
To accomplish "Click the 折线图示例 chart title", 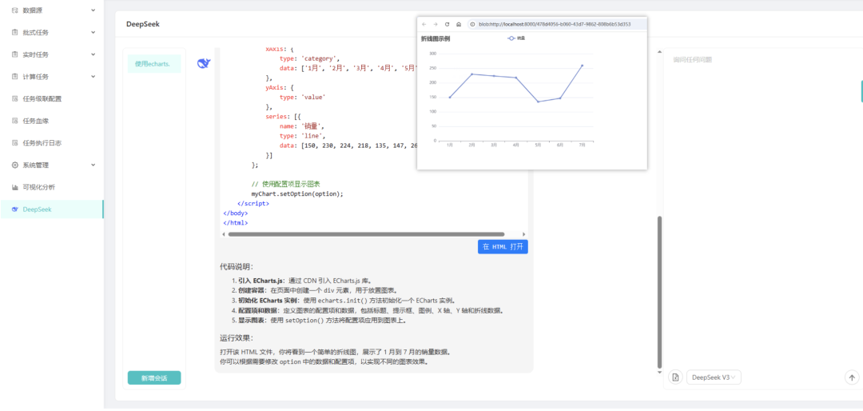I will tap(435, 38).
